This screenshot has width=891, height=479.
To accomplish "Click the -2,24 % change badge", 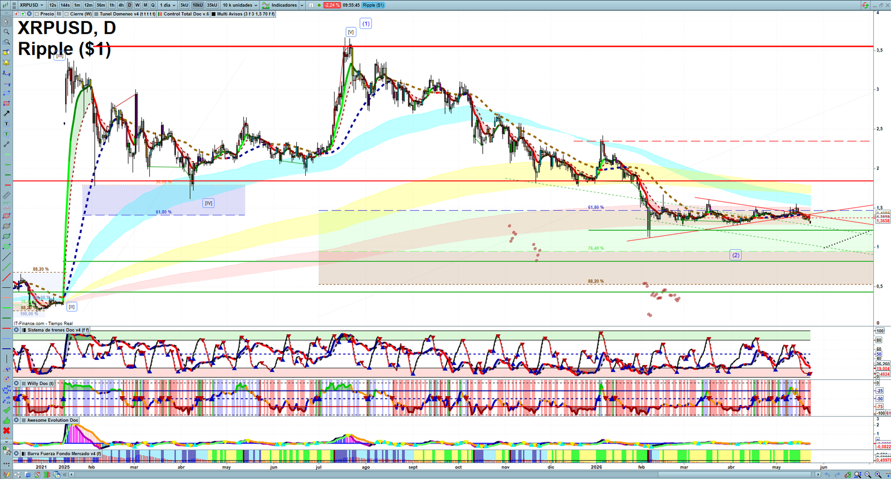I will [332, 5].
